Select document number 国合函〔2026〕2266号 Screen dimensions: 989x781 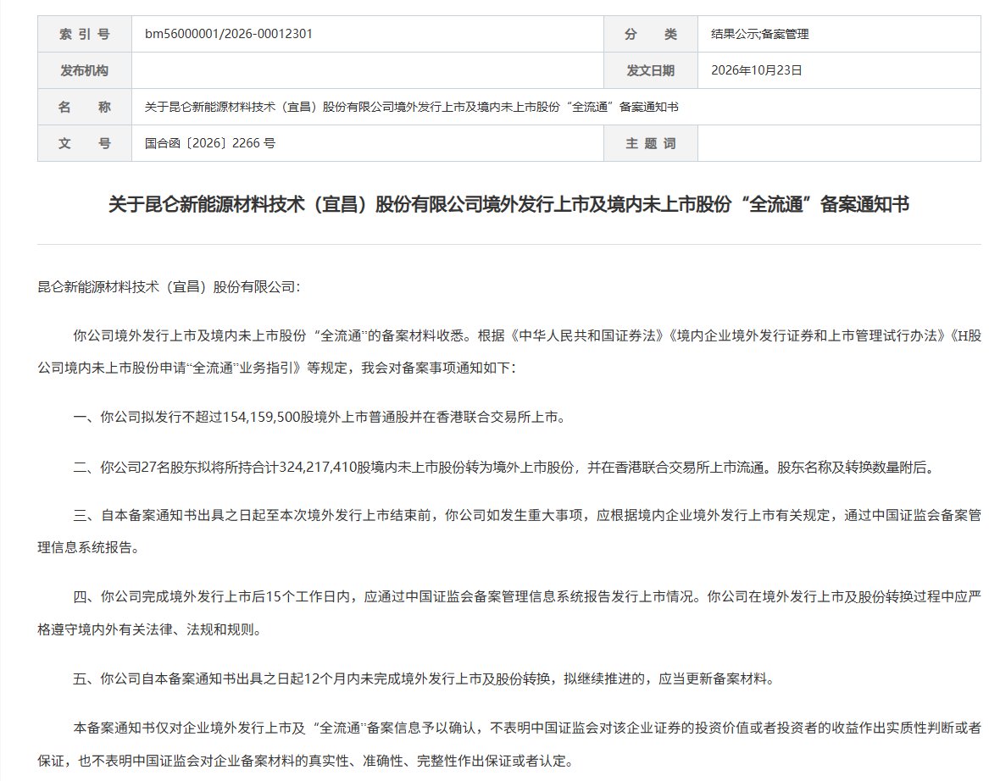click(210, 143)
